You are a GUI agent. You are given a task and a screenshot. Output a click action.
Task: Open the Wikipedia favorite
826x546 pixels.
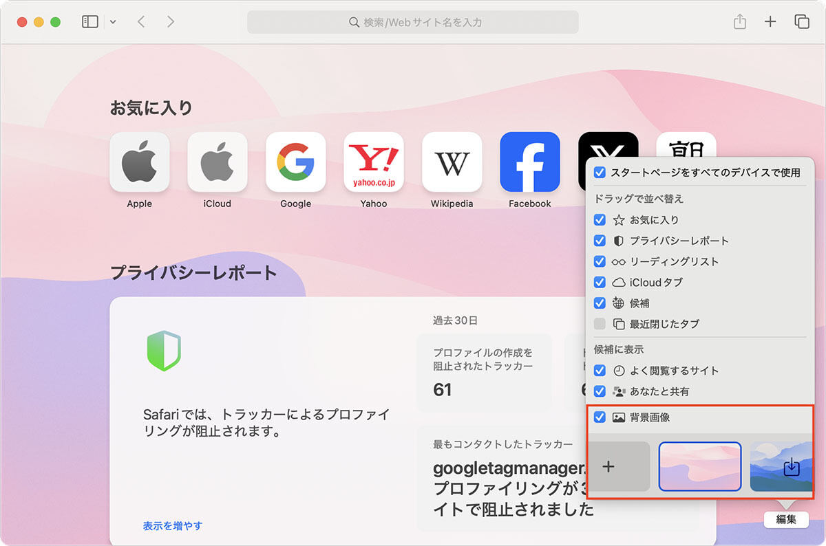[x=452, y=162]
